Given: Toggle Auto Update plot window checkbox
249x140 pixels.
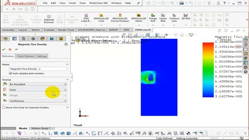Looking at the screenshot, I should [11, 73].
